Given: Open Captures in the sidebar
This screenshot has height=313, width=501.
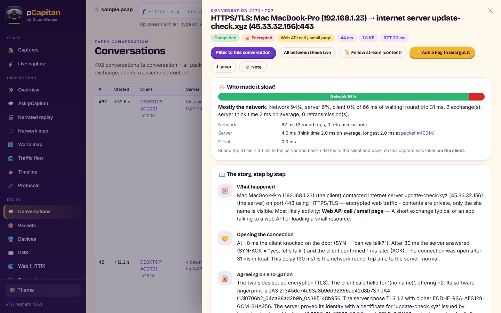Looking at the screenshot, I should (43, 50).
